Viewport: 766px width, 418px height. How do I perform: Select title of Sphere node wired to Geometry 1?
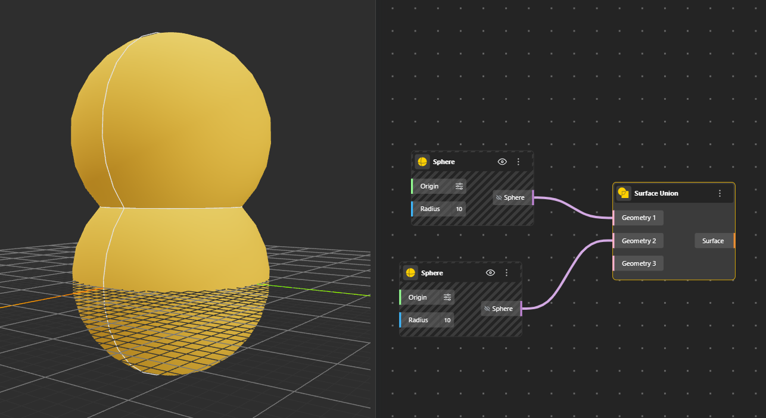(x=444, y=162)
